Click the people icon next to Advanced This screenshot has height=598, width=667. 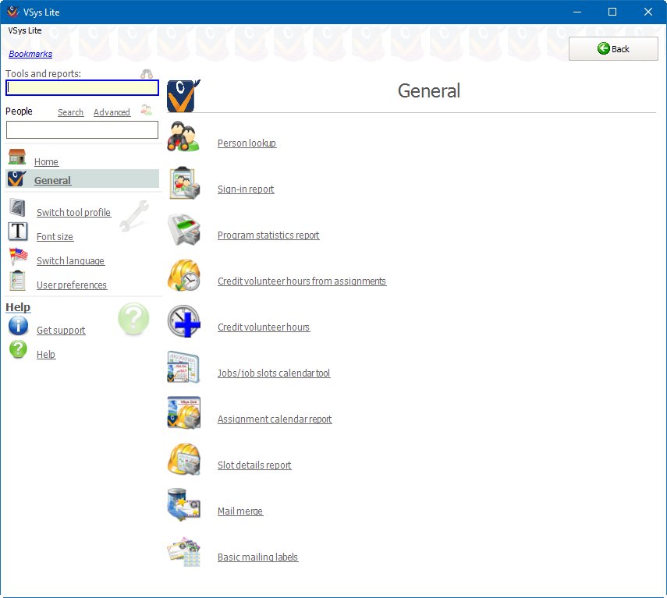click(147, 111)
